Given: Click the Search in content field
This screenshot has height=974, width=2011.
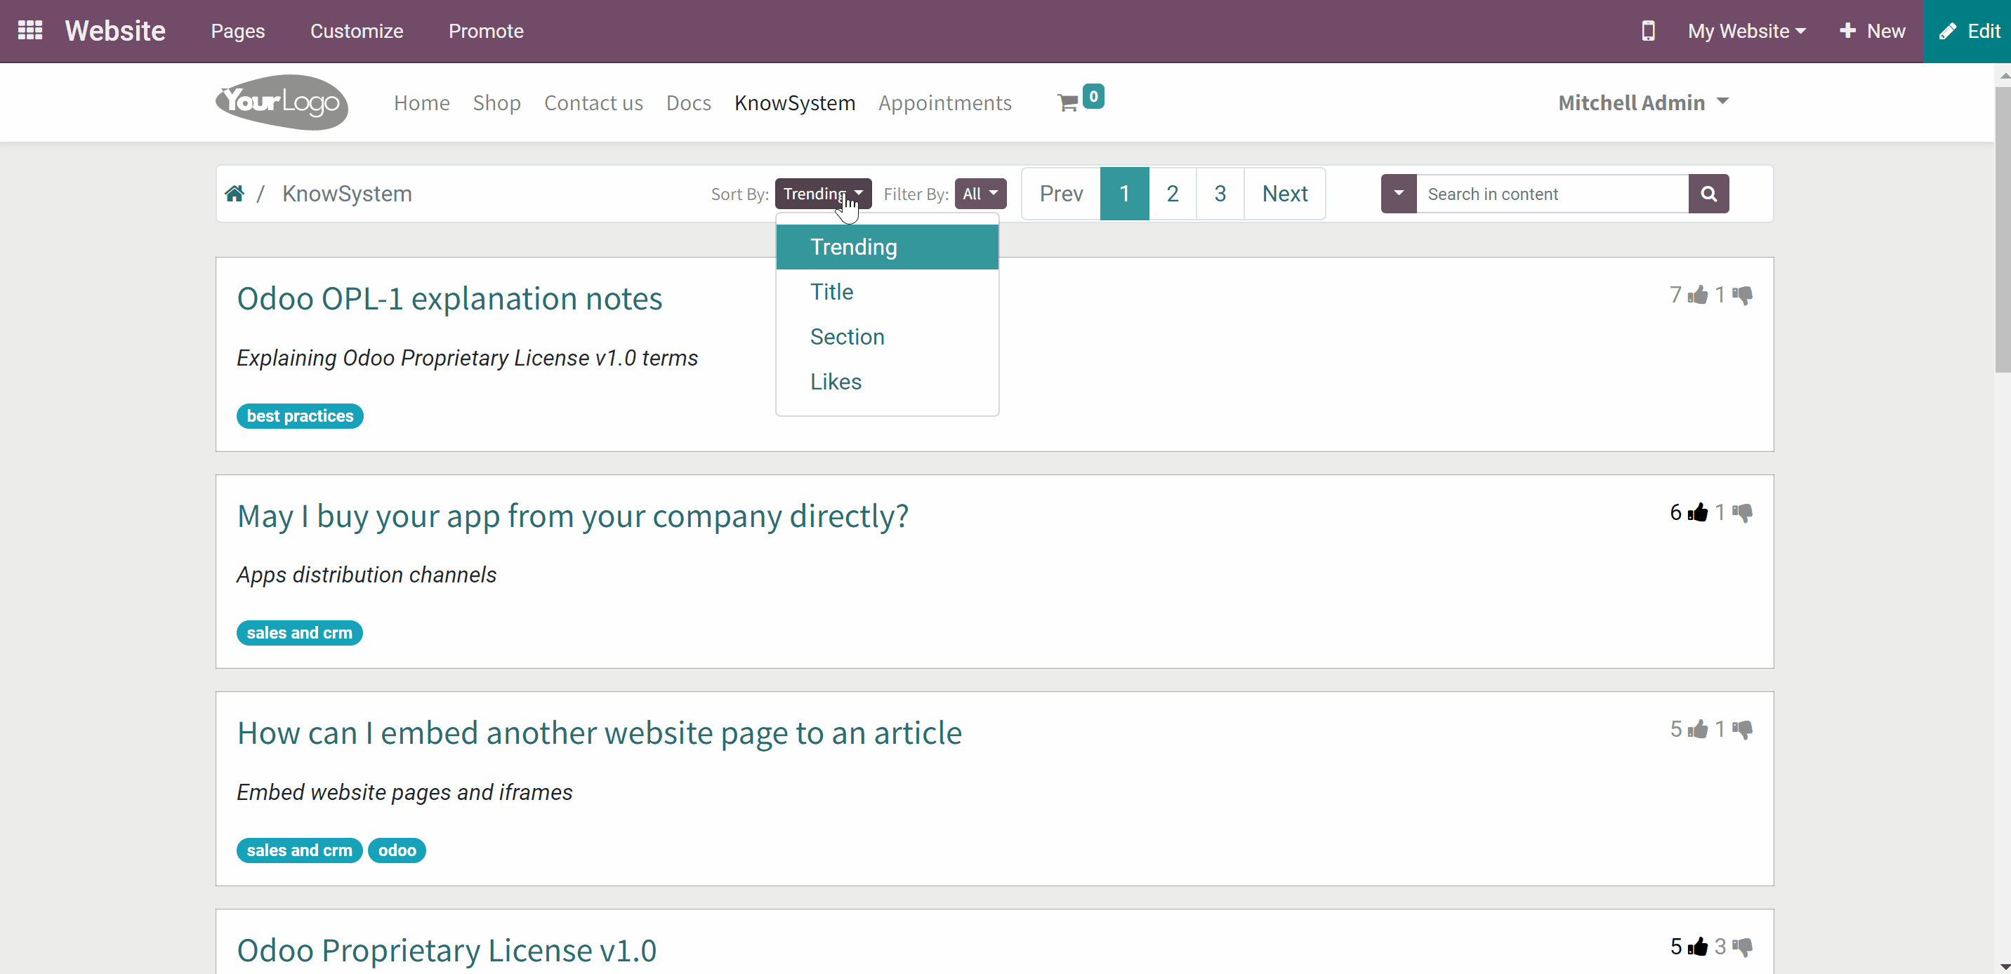Looking at the screenshot, I should tap(1552, 194).
